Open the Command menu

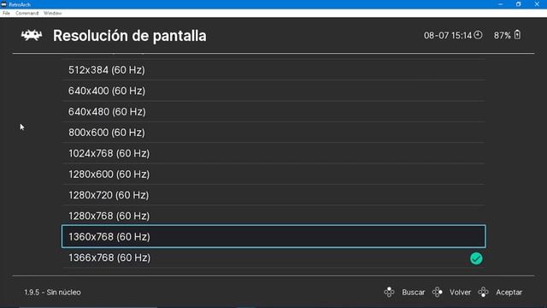tap(26, 14)
